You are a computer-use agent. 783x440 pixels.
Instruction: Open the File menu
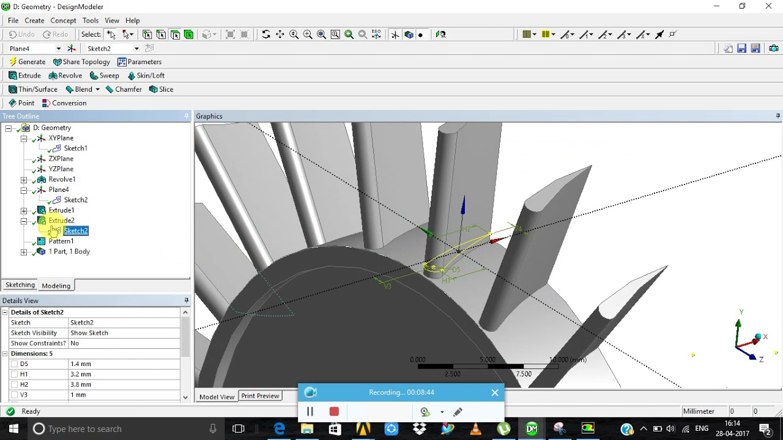(13, 20)
